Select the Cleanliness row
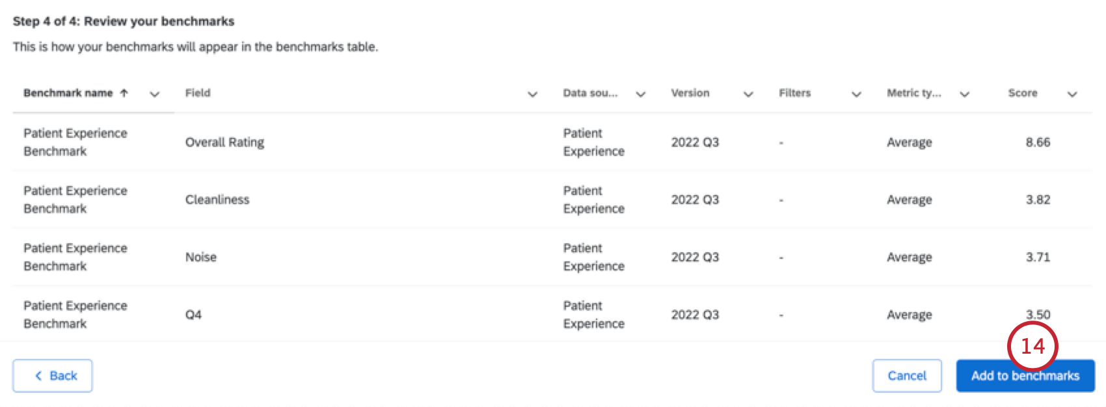The image size is (1106, 407). pos(217,200)
